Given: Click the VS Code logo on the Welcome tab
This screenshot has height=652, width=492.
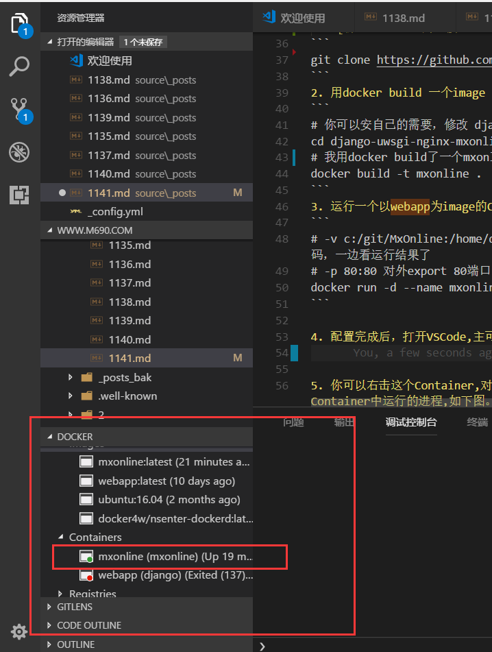Looking at the screenshot, I should (269, 17).
